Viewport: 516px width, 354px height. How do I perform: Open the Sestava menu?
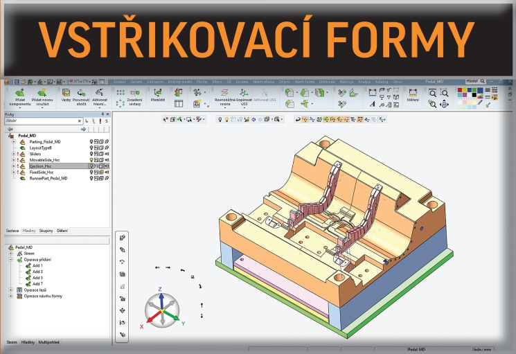coord(242,82)
